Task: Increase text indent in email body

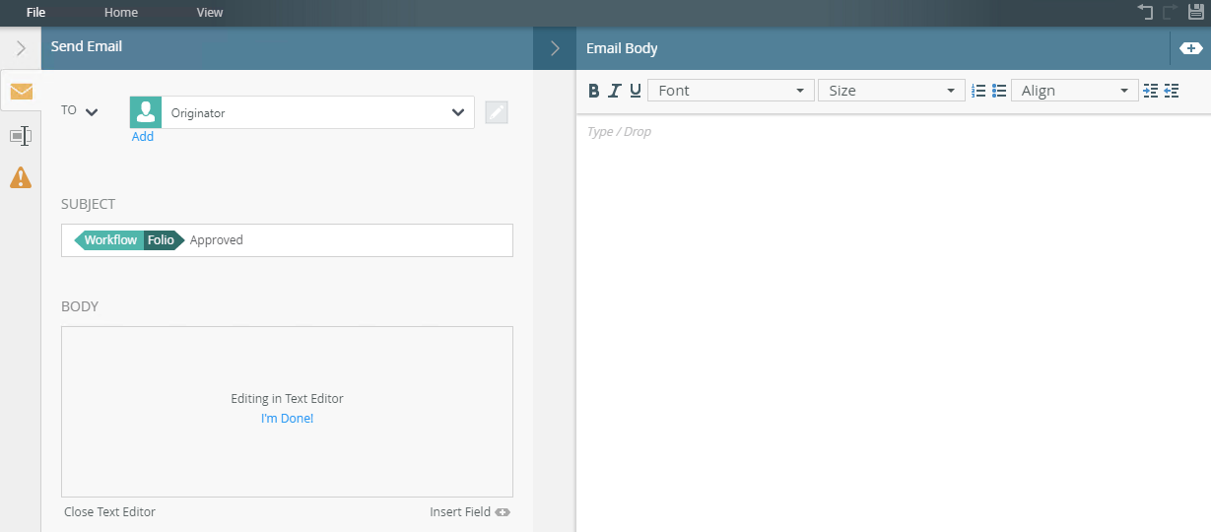Action: coord(1150,91)
